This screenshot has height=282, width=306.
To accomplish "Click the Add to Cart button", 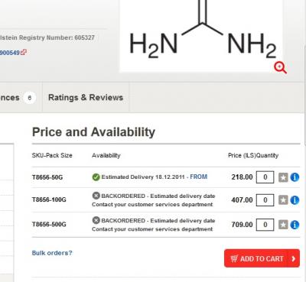I will 262,258.
